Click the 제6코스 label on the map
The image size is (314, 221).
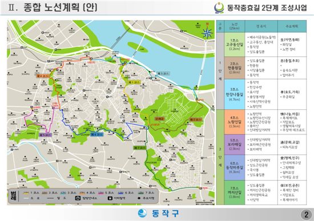97,134
